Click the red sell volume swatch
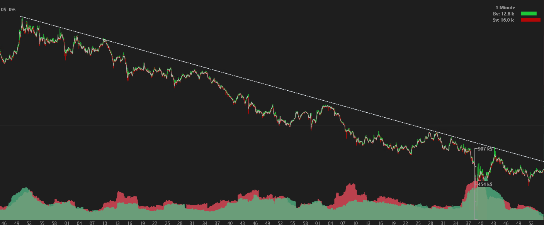This screenshot has height=225, width=544. tap(531, 20)
